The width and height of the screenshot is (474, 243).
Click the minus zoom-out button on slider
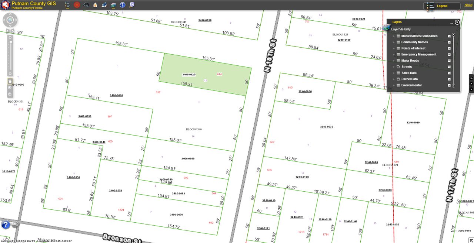pyautogui.click(x=10, y=73)
